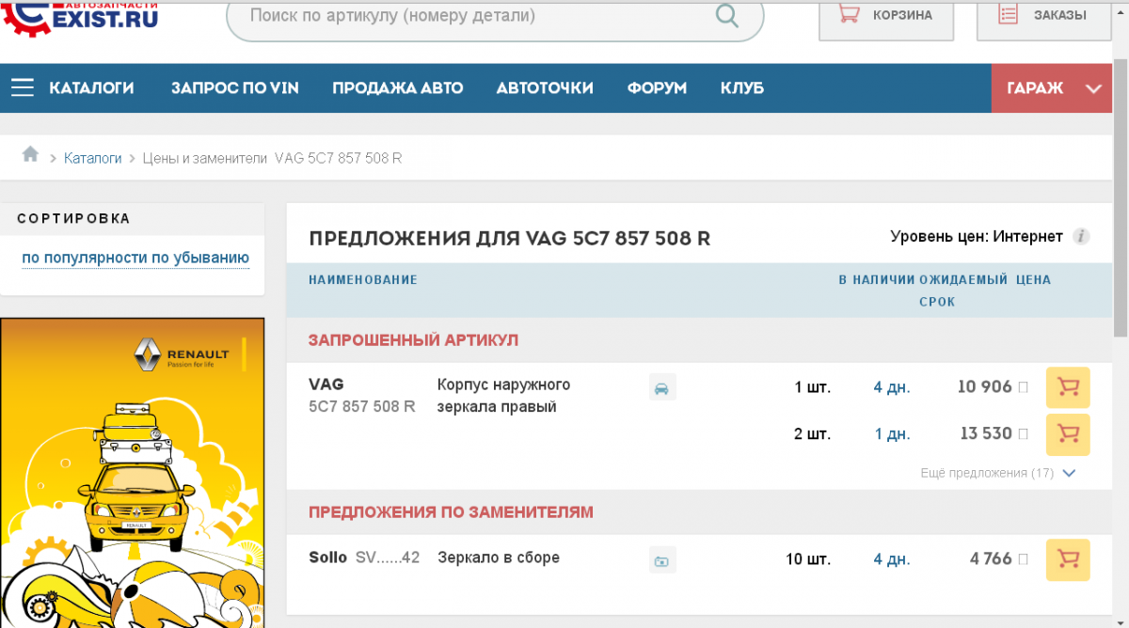Click the Цена column header
This screenshot has width=1129, height=628.
point(1034,279)
